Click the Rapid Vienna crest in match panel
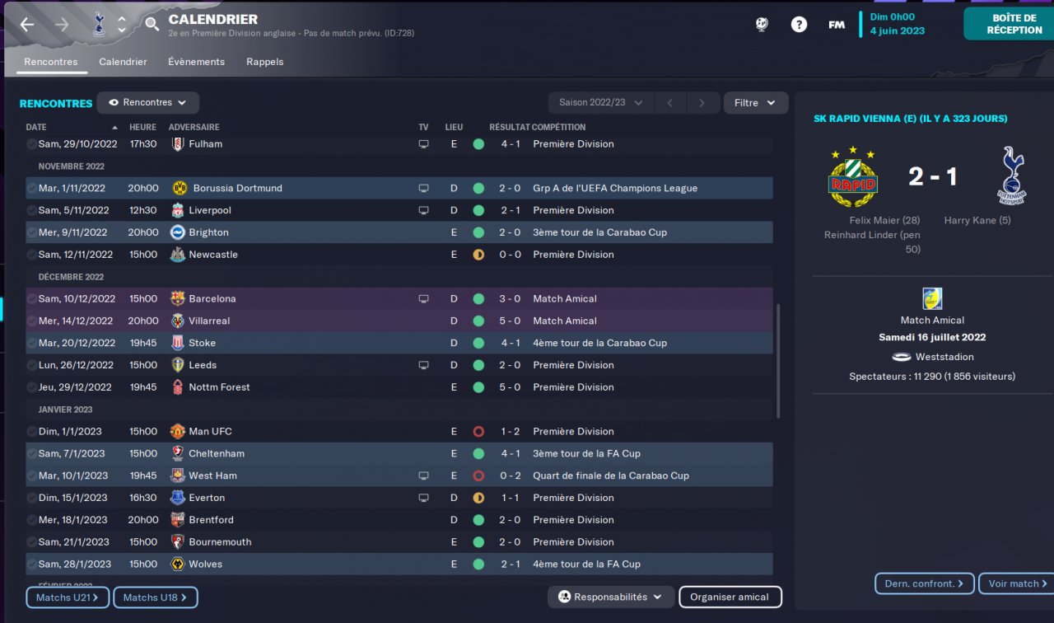The image size is (1054, 623). pos(853,176)
